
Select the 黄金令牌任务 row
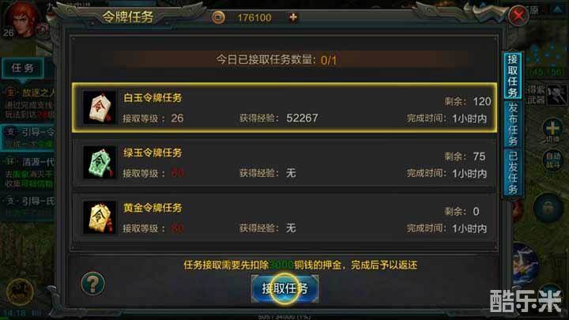tap(284, 218)
